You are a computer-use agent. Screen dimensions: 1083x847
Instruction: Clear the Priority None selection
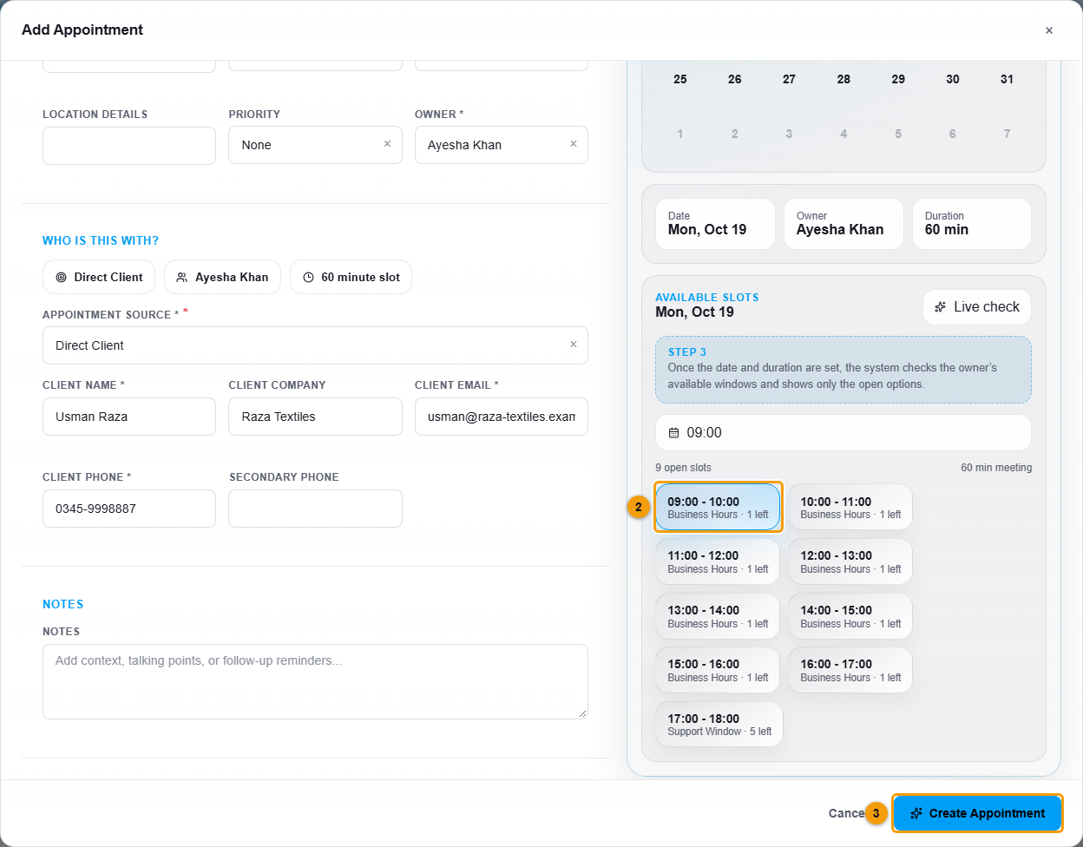pyautogui.click(x=387, y=144)
